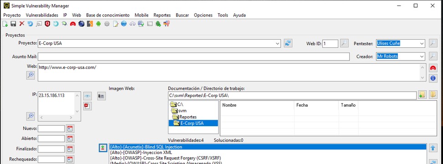
Task: Click the save floppy disk icon
Action: coord(13,24)
